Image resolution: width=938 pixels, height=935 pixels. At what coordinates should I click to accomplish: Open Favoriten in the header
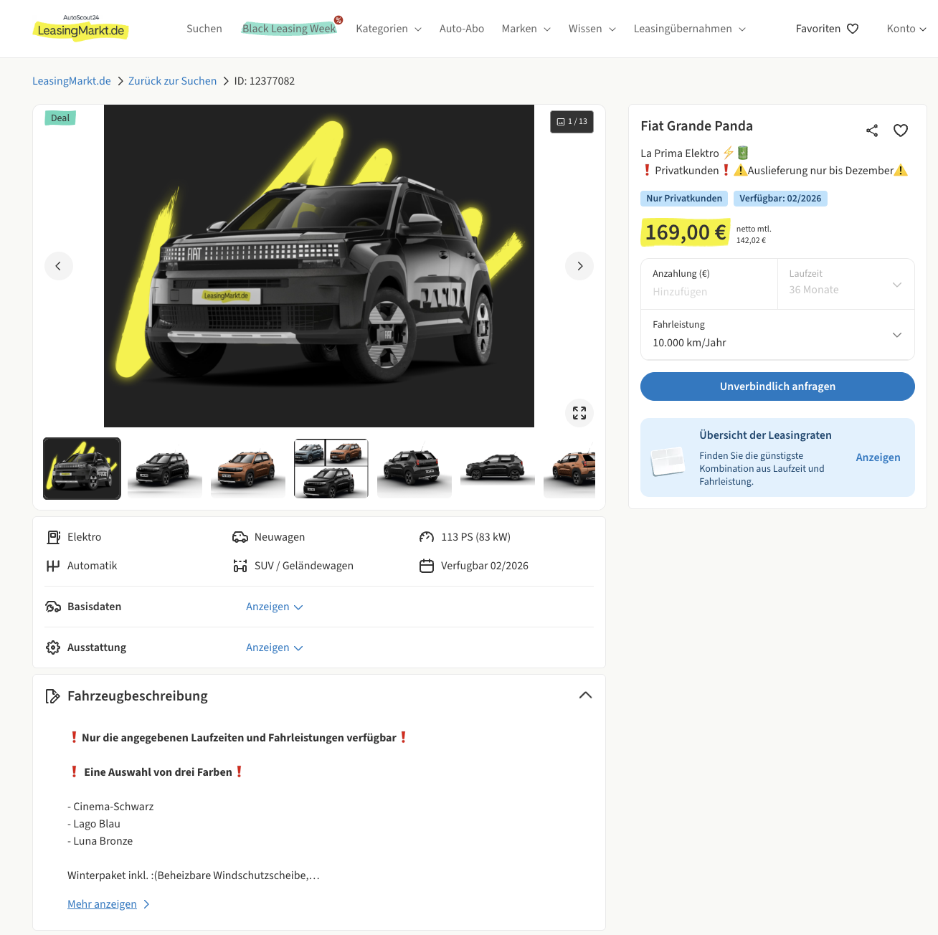click(827, 29)
